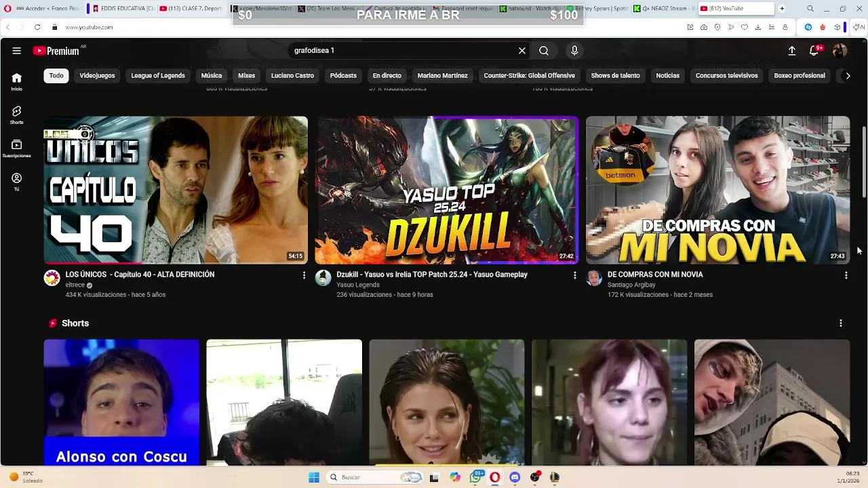Go to YouTube Premium home logo
The height and width of the screenshot is (488, 868).
58,51
